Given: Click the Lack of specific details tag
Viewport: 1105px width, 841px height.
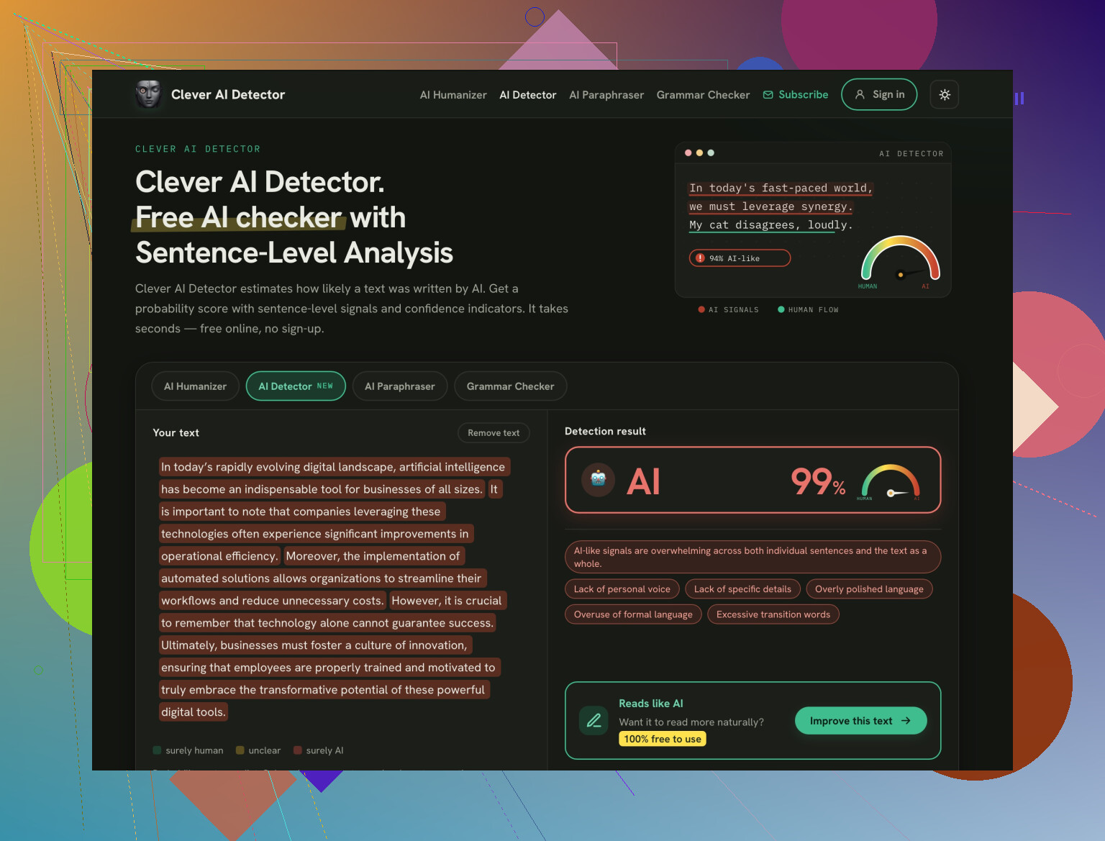Looking at the screenshot, I should click(742, 589).
